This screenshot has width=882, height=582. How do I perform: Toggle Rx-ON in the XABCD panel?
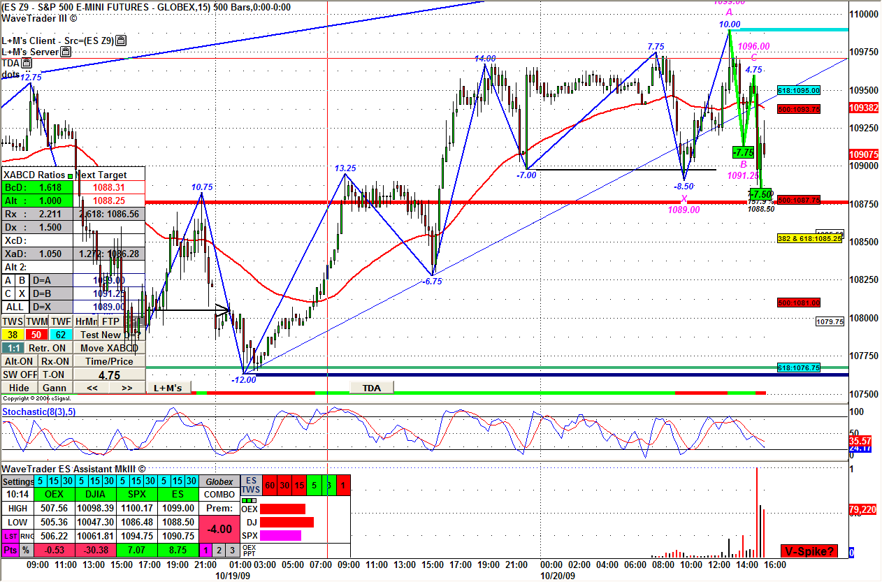pos(55,361)
